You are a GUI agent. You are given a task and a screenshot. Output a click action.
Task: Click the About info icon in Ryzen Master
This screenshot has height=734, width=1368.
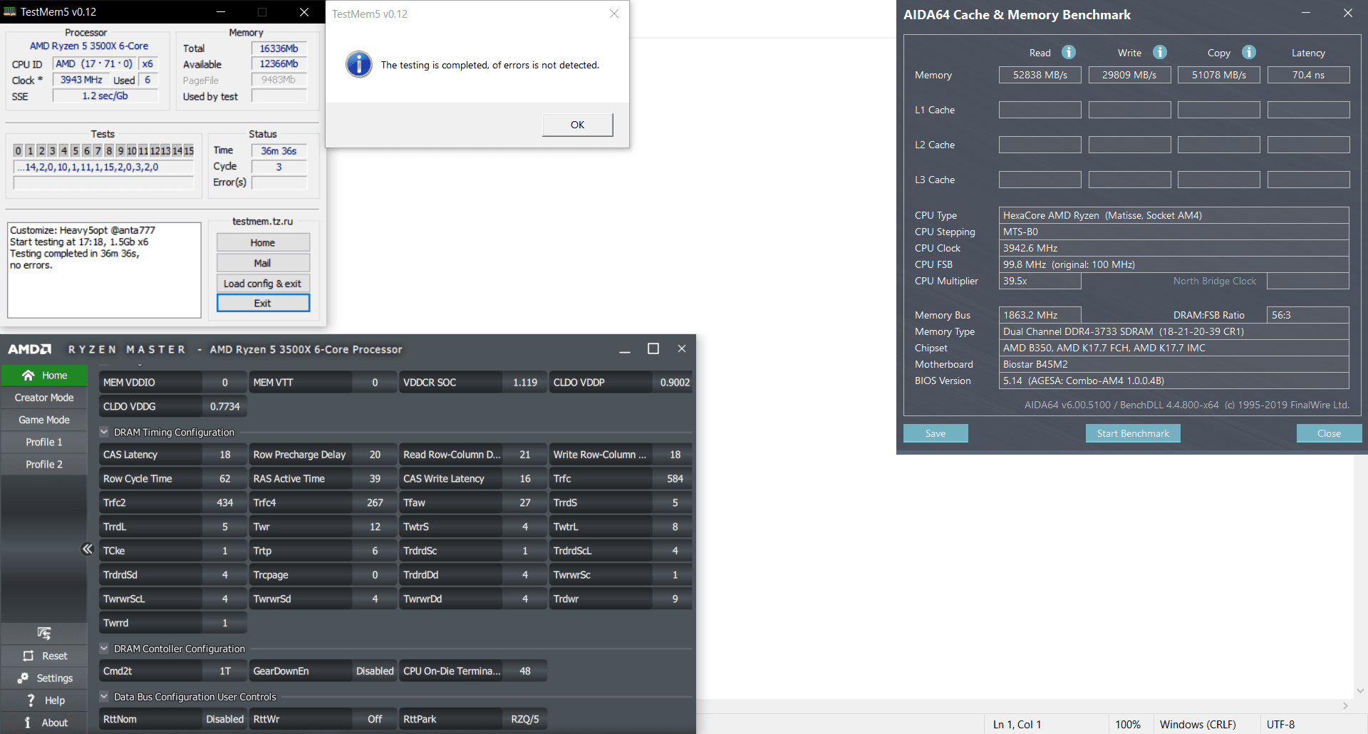point(27,723)
